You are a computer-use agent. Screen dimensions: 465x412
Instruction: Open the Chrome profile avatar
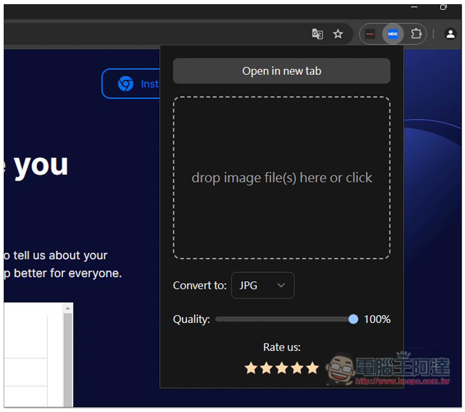pyautogui.click(x=450, y=34)
